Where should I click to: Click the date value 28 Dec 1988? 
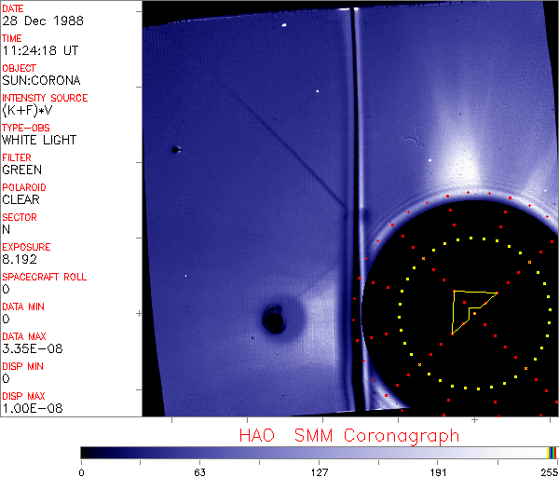pyautogui.click(x=43, y=20)
